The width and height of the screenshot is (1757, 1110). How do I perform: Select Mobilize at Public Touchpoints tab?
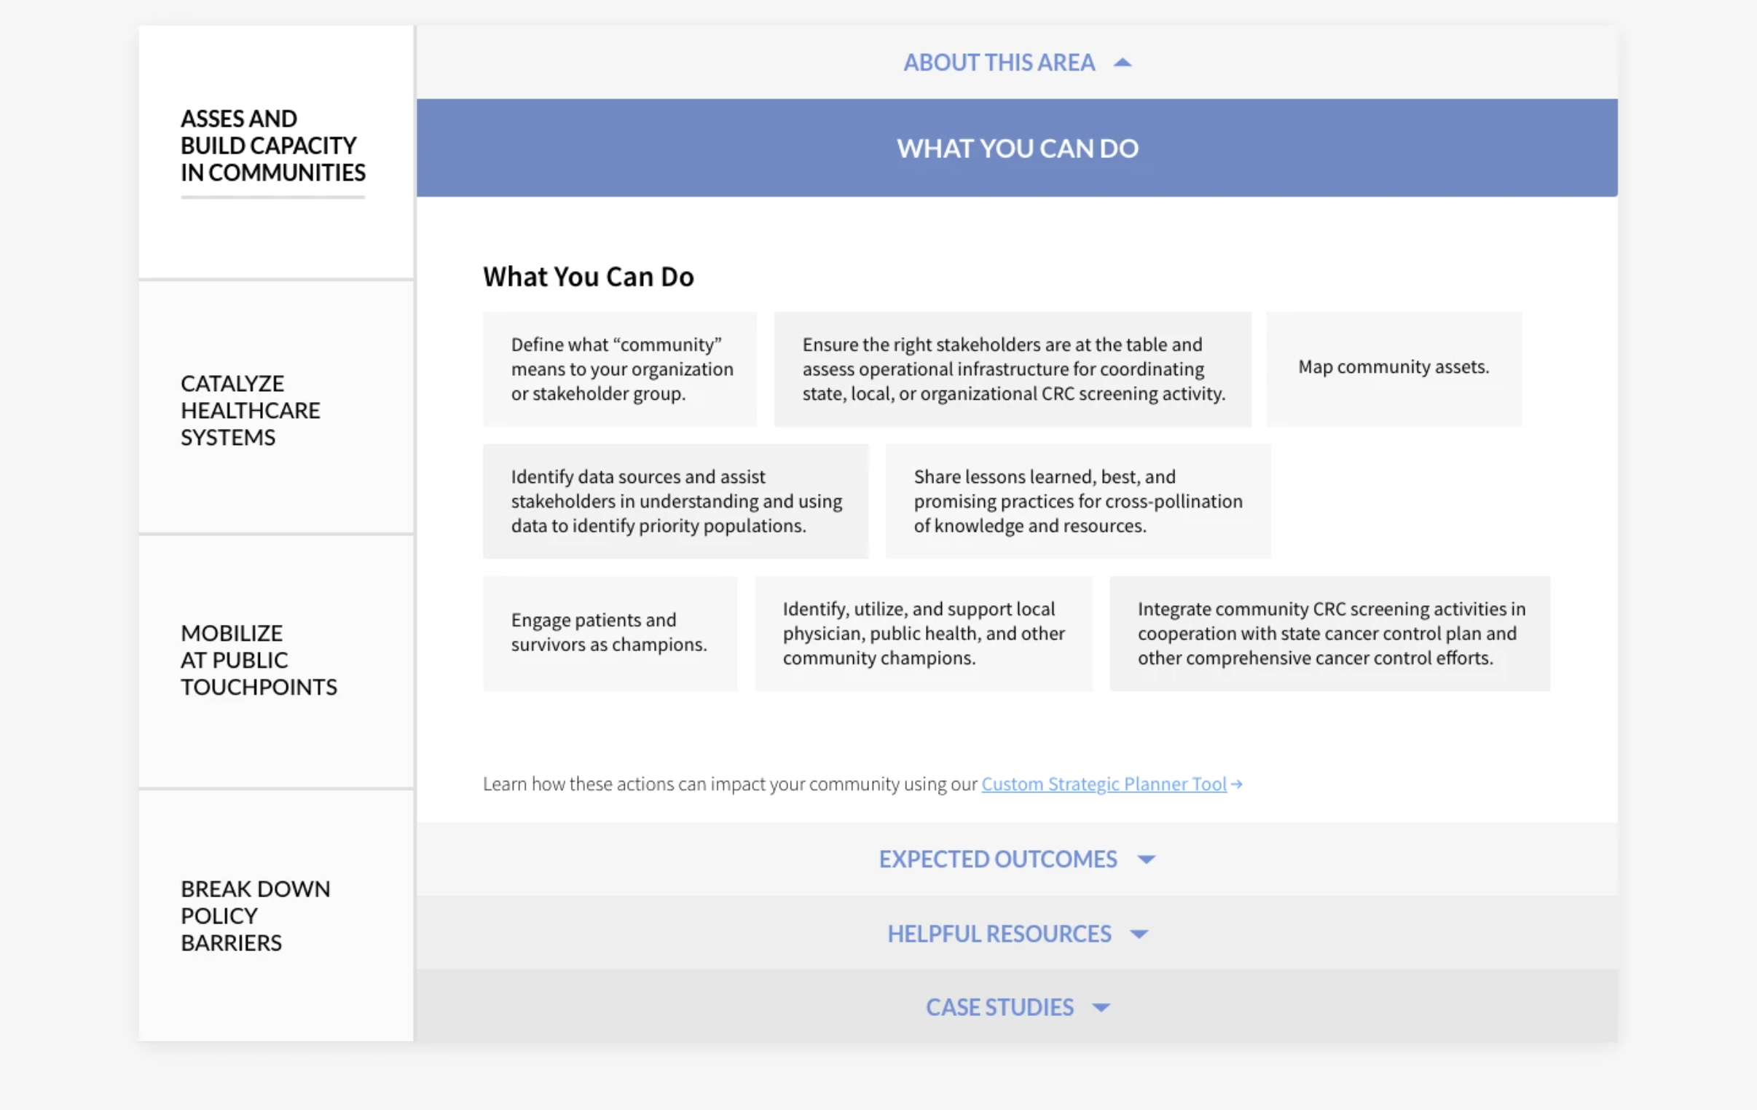tap(259, 660)
